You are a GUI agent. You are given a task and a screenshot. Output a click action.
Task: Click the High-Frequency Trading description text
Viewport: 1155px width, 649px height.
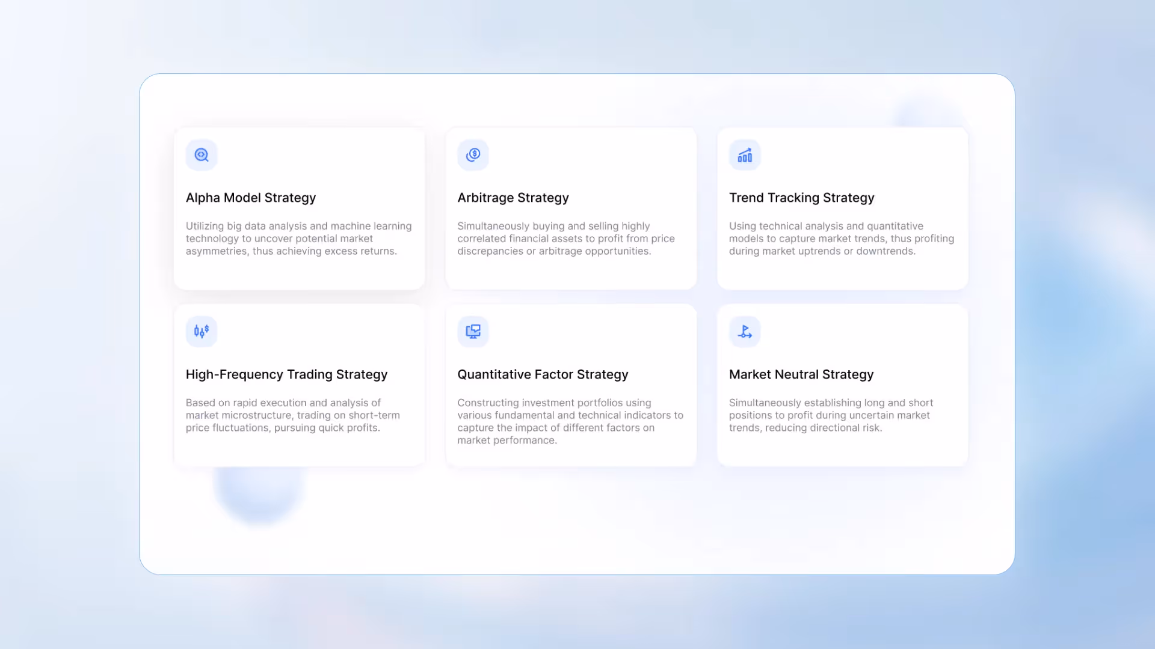tap(292, 415)
